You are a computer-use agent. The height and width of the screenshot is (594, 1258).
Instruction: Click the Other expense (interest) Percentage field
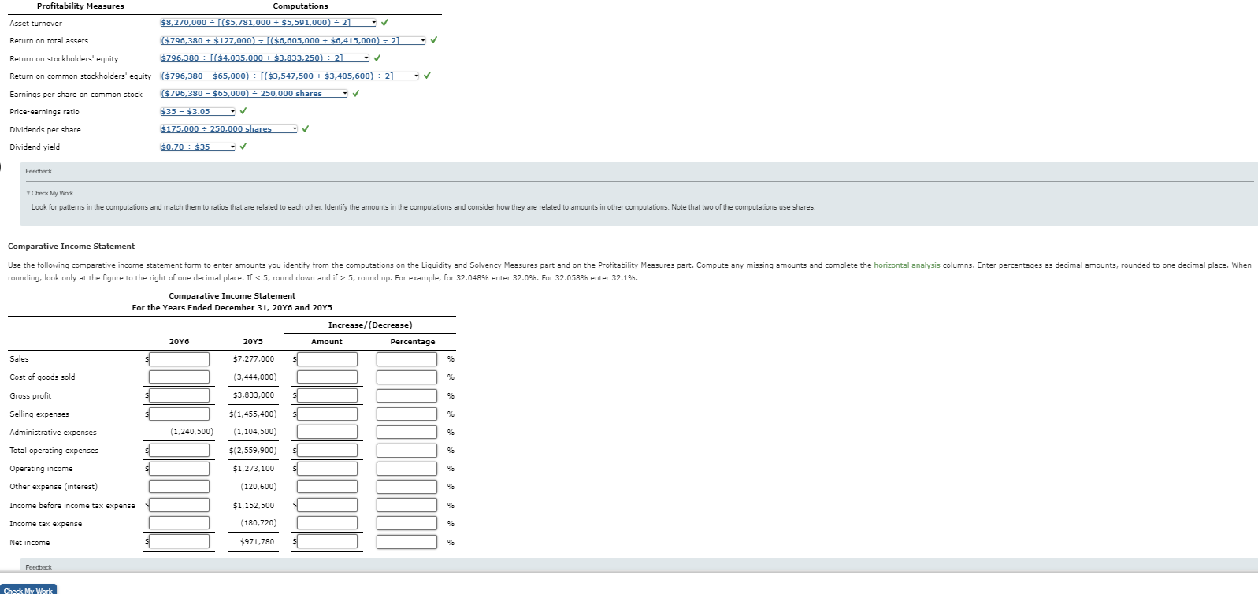pos(407,487)
